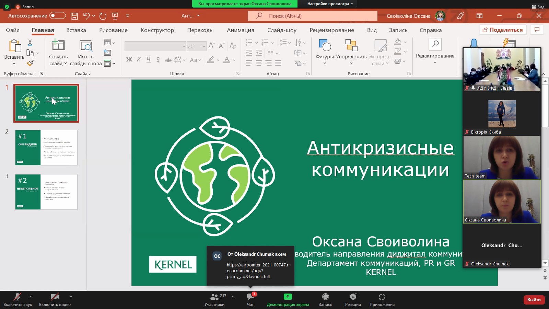Screen dimensions: 549x309
Task: Select slide 2 thumbnail Очевидное
Action: 46,148
